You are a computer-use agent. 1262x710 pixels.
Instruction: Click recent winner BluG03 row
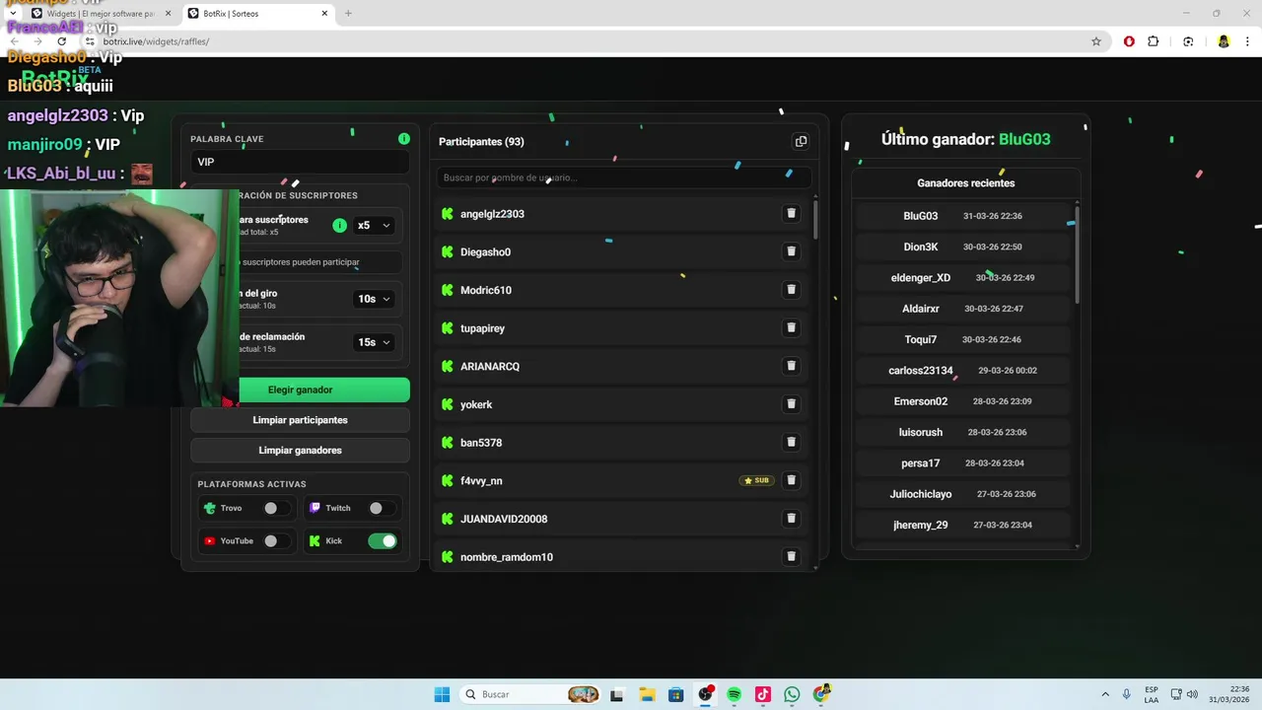(962, 216)
